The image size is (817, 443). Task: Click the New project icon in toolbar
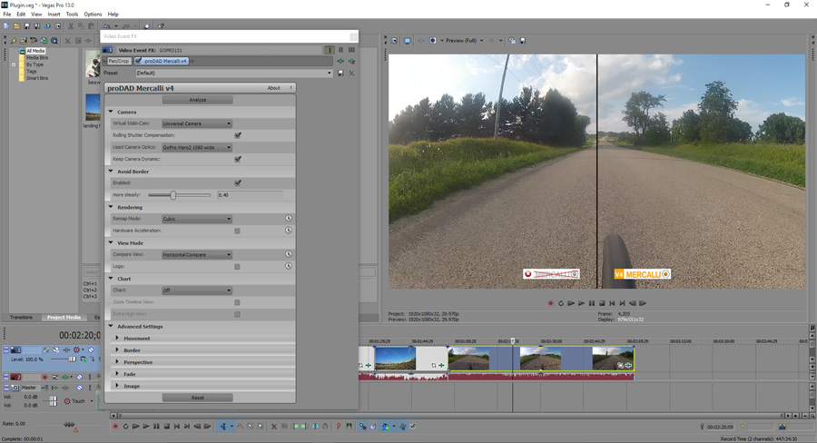[6, 26]
